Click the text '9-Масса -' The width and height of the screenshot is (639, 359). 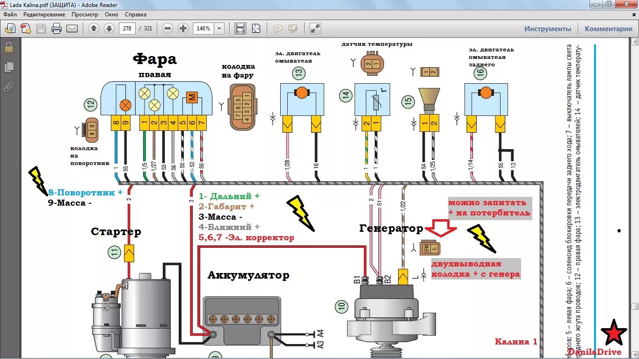click(x=70, y=203)
